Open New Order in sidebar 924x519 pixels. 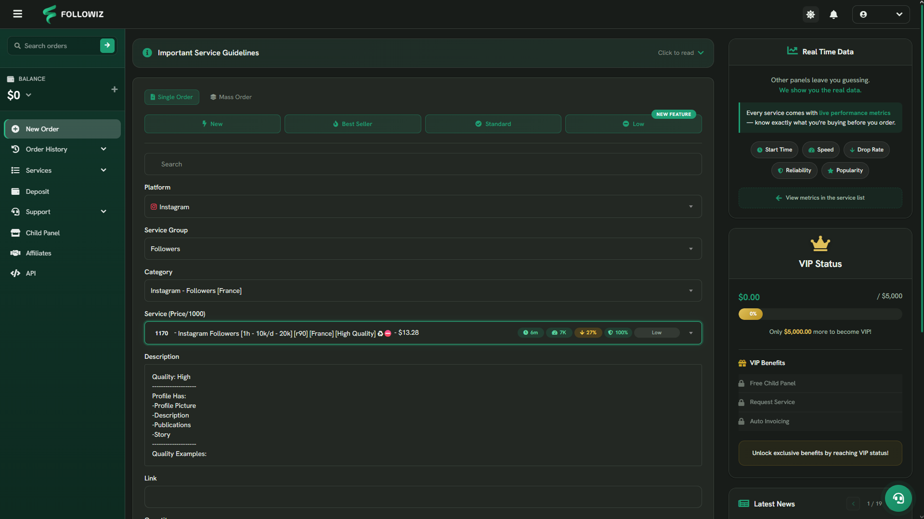click(63, 129)
